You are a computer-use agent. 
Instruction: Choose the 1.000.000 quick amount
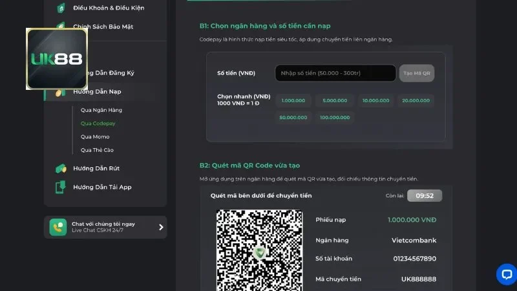tap(293, 100)
